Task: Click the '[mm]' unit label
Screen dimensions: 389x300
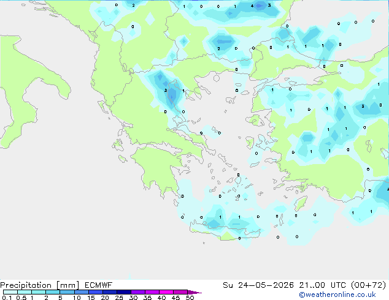Action: coord(67,285)
